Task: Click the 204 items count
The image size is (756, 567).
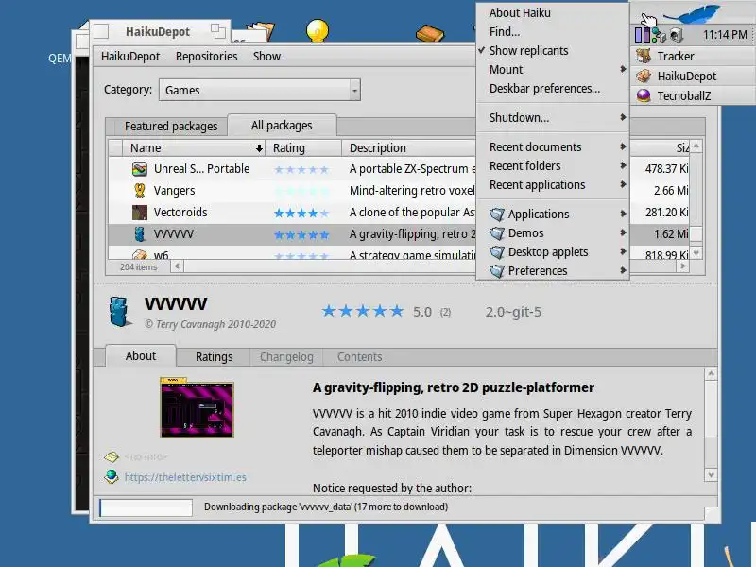Action: (138, 266)
